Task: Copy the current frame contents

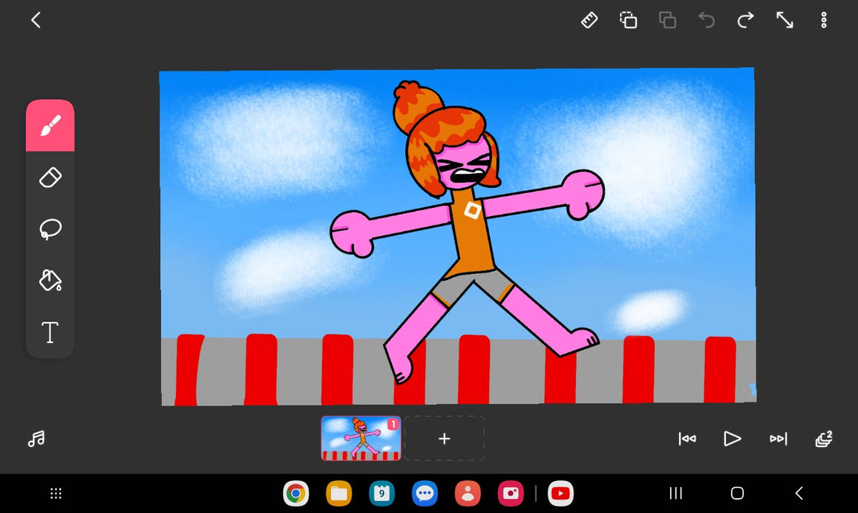Action: (x=629, y=20)
